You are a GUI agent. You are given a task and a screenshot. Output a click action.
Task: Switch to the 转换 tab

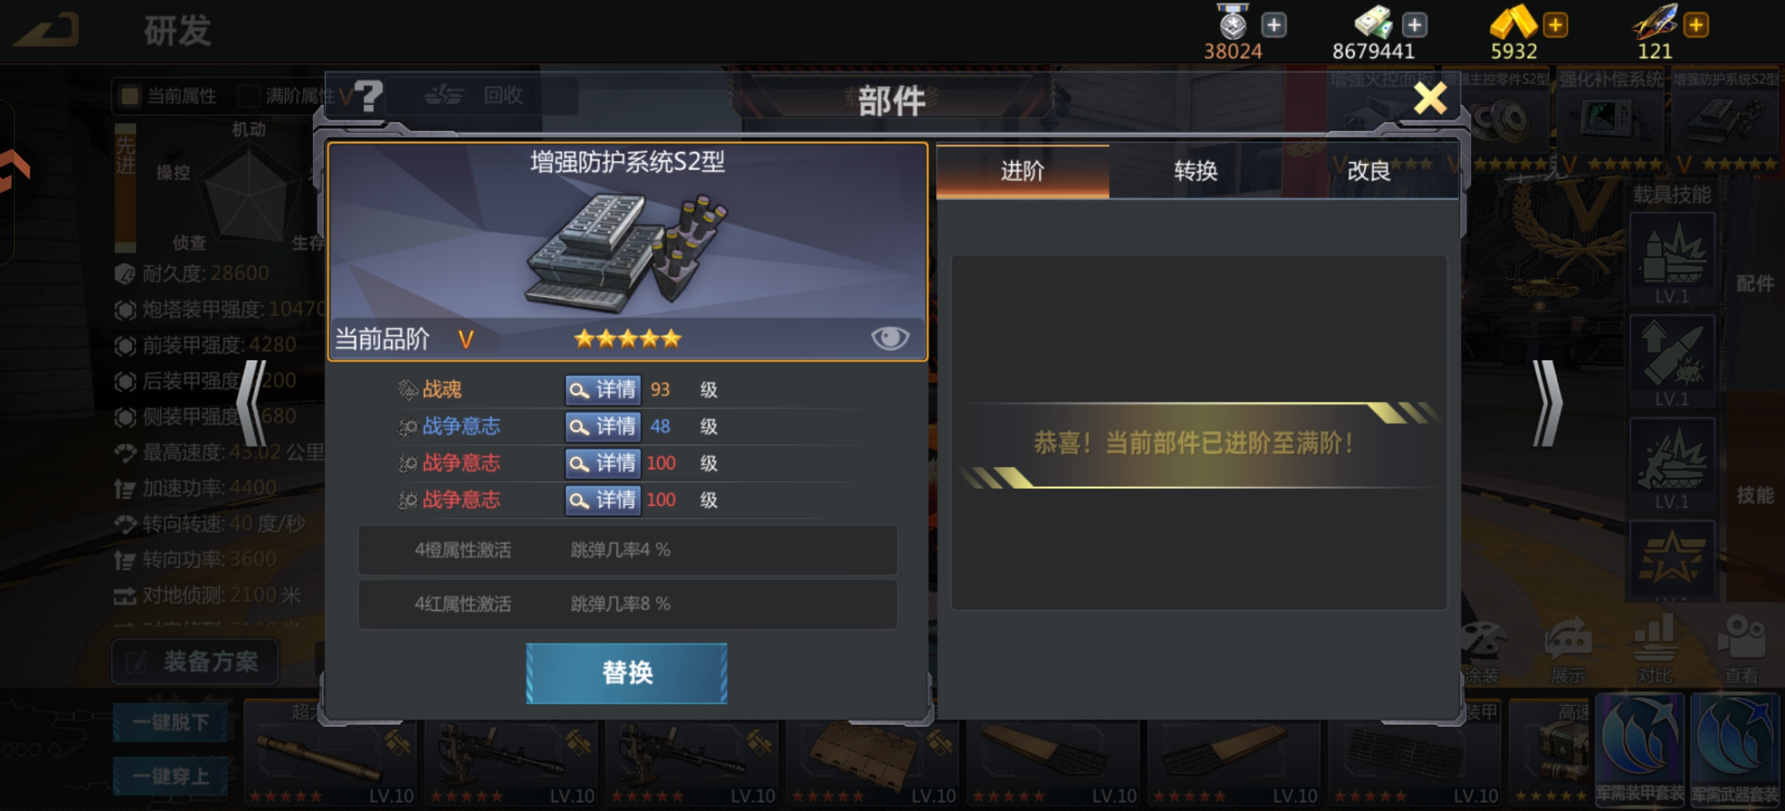click(x=1196, y=171)
